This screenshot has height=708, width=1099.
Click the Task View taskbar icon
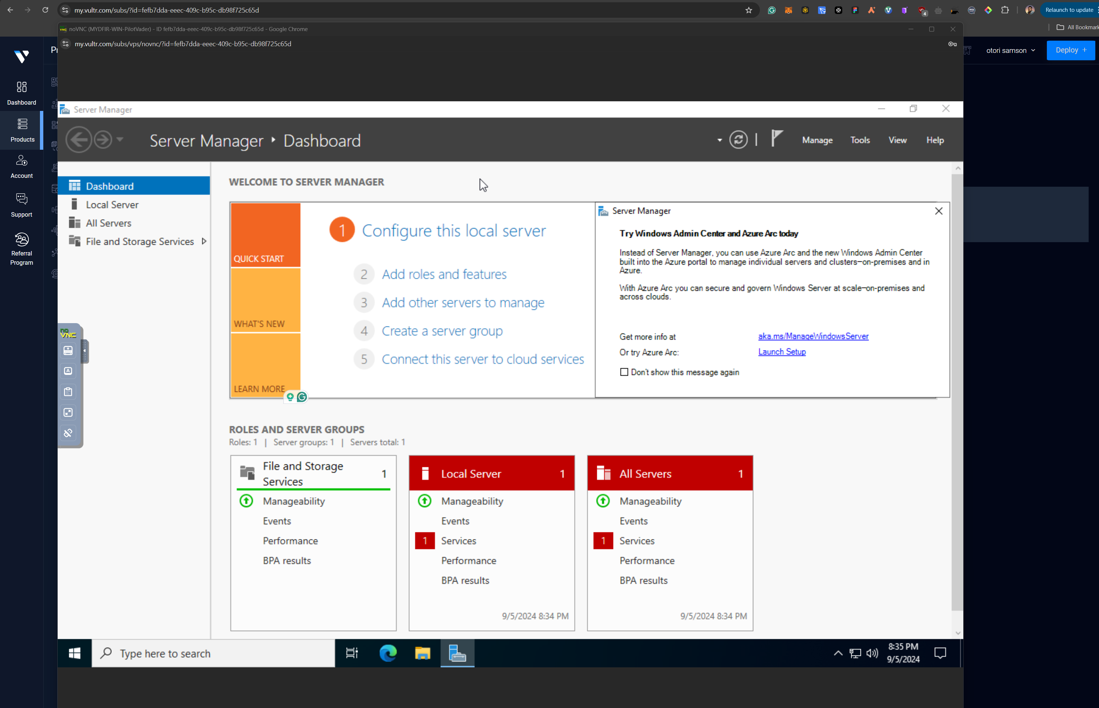click(352, 653)
